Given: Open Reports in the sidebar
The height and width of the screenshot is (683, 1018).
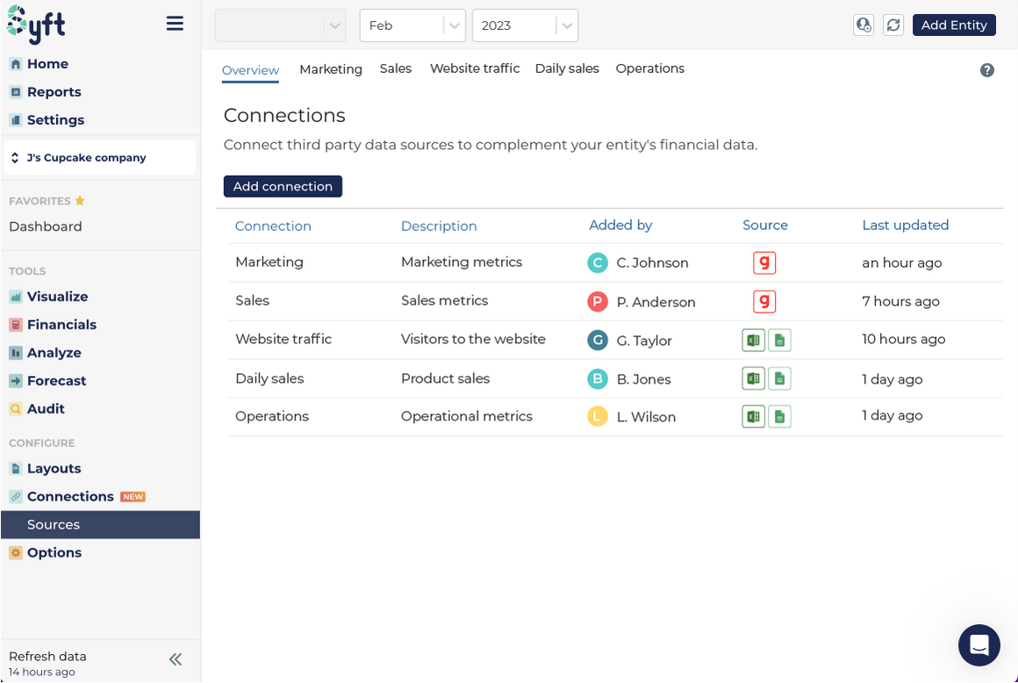Looking at the screenshot, I should point(46,91).
